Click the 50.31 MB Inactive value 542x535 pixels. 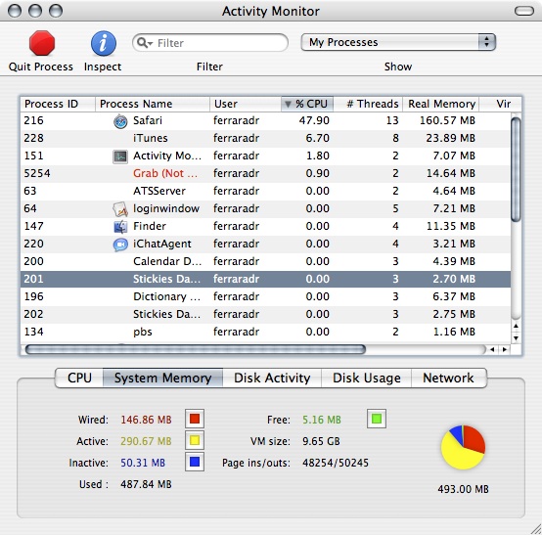pyautogui.click(x=143, y=463)
